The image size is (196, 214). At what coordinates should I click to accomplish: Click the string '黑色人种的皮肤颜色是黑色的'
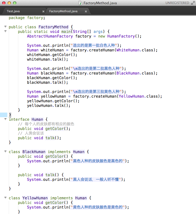tap(98, 161)
